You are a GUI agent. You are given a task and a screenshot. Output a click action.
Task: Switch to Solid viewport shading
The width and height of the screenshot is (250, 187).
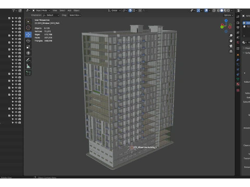click(x=221, y=10)
